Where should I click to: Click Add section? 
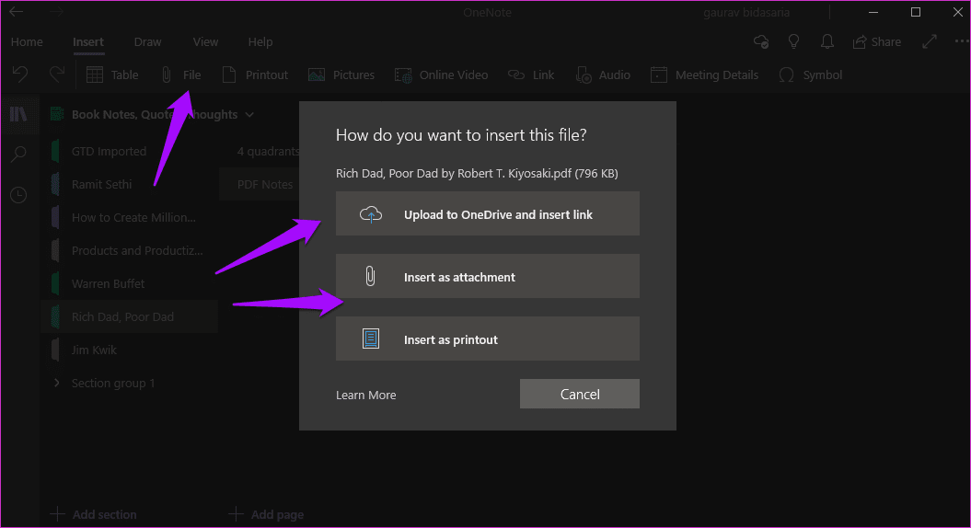tap(94, 514)
